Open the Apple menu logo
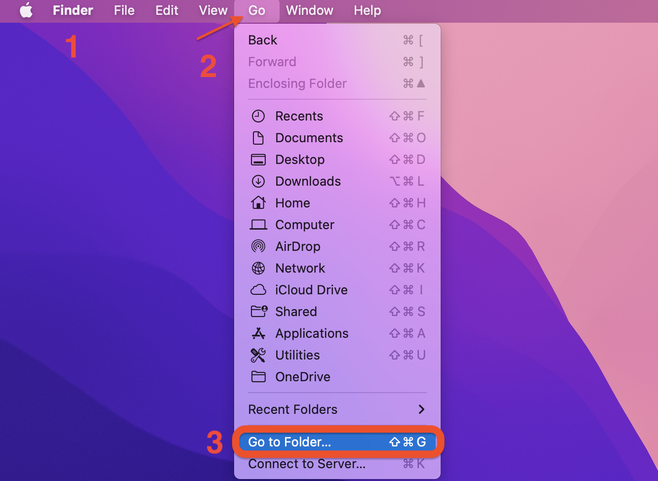658x481 pixels. [x=26, y=10]
